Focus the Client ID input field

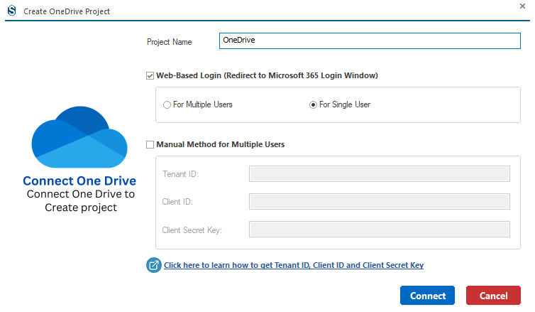(380, 202)
